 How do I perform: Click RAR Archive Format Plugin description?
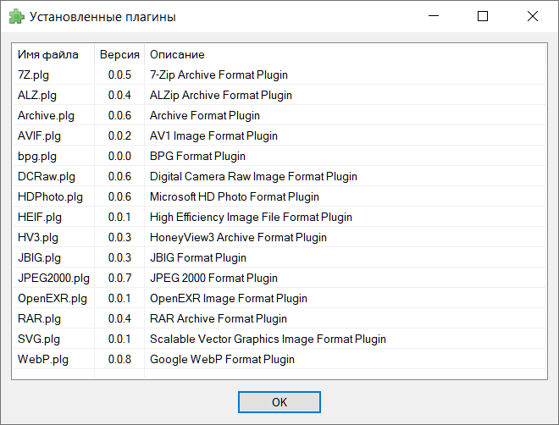[219, 319]
